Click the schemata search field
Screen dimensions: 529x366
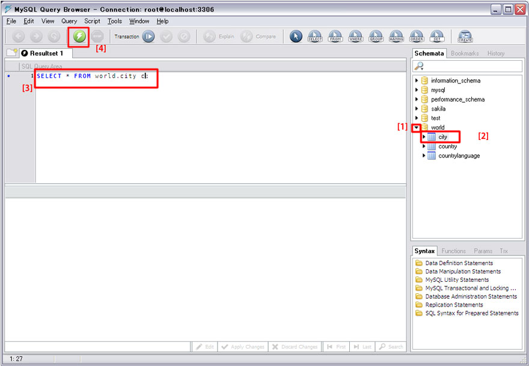pos(467,66)
